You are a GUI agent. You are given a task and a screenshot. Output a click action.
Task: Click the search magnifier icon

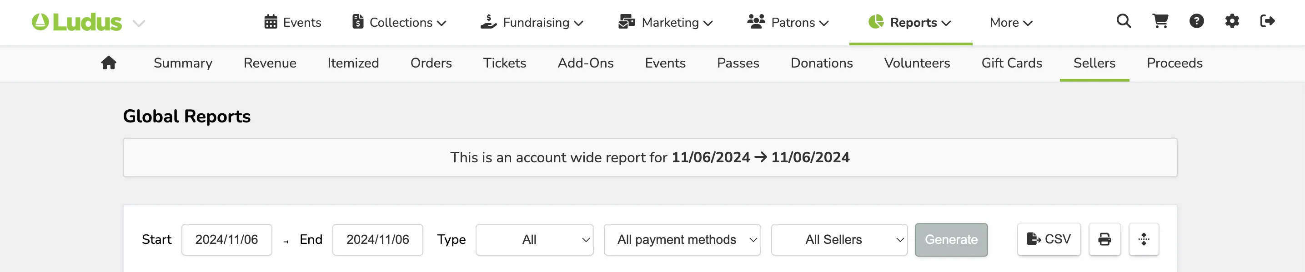[x=1123, y=21]
